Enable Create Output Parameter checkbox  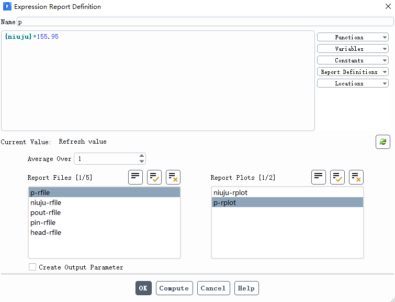click(x=33, y=267)
